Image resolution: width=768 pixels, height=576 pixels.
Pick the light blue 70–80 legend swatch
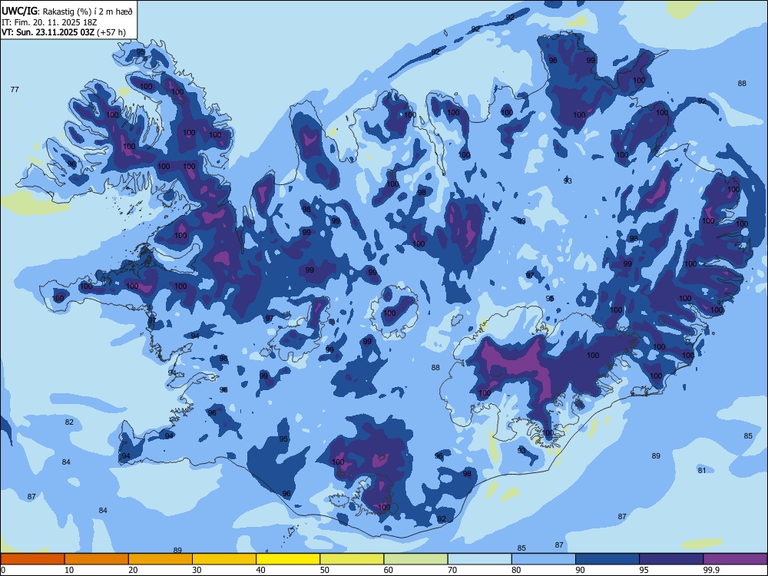pyautogui.click(x=480, y=559)
